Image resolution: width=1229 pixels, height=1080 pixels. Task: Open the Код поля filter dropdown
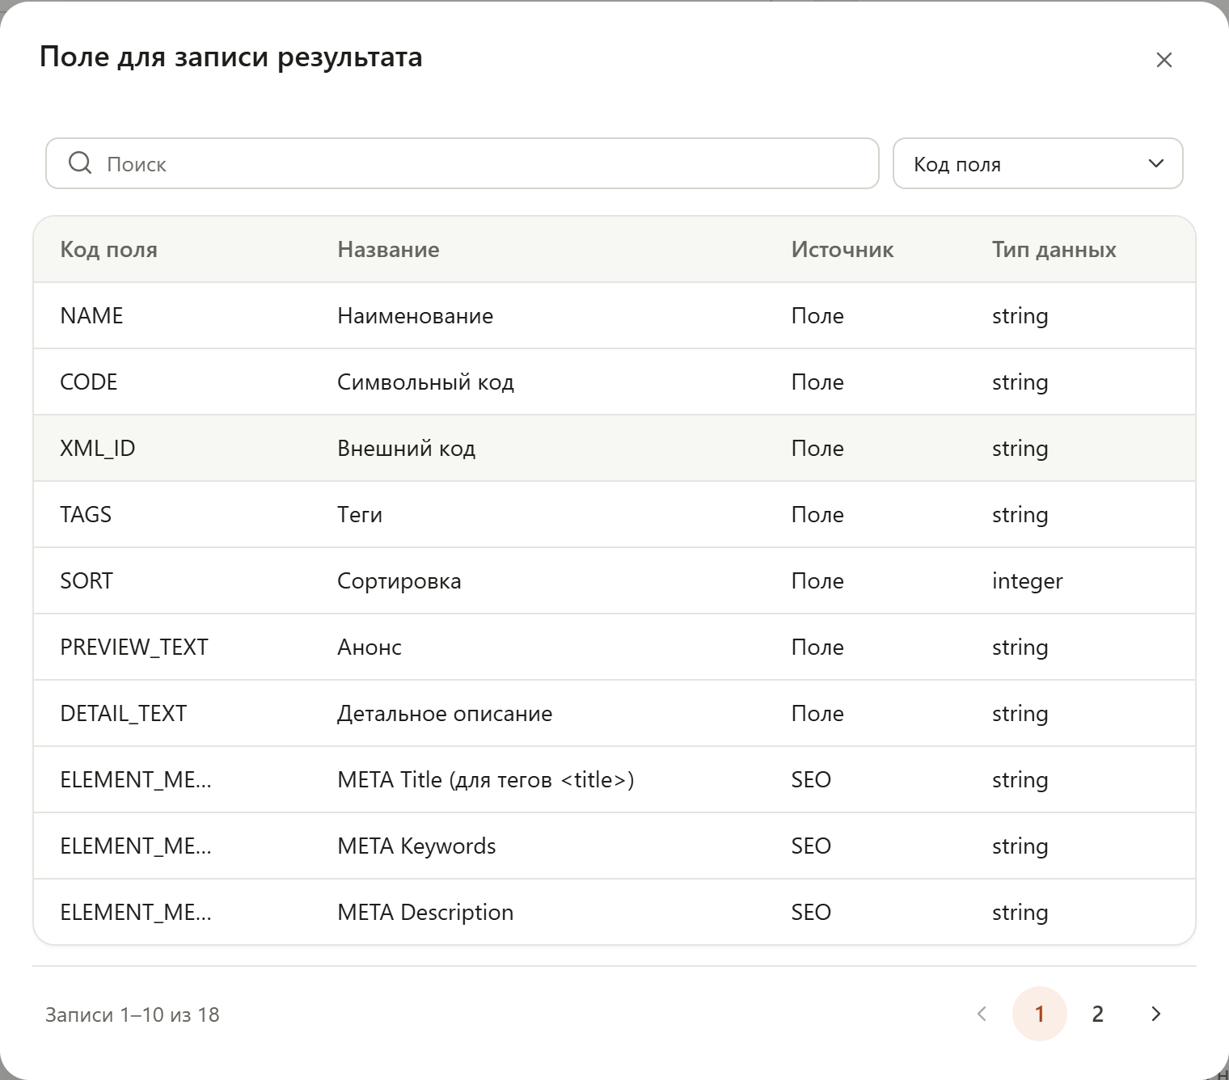1037,163
